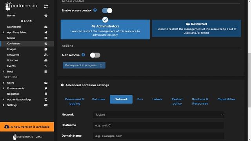The image size is (251, 141).
Task: Click the page vertical scrollbar
Action: pos(249,80)
